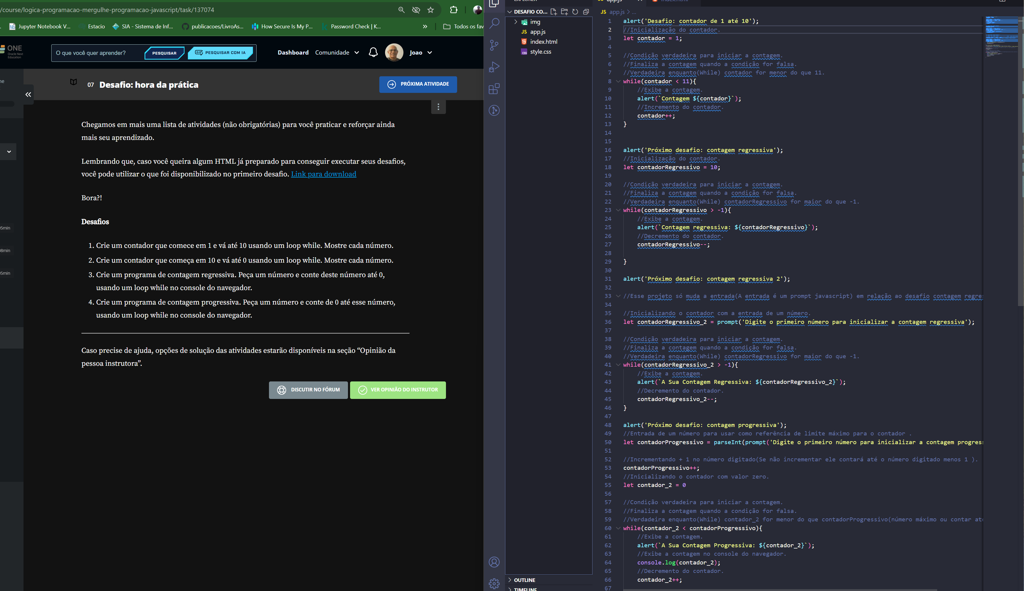Open publicacoes/LivroAs... bookmark

point(213,27)
